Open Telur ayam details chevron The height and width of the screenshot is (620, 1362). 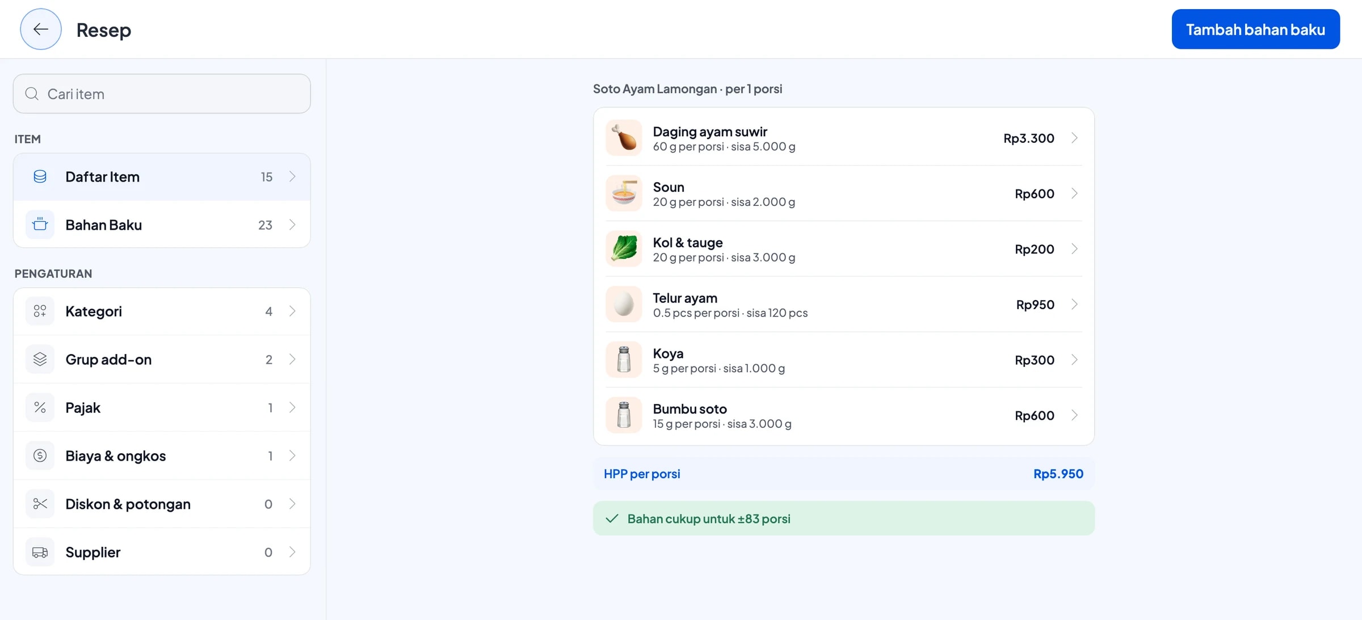pyautogui.click(x=1074, y=305)
